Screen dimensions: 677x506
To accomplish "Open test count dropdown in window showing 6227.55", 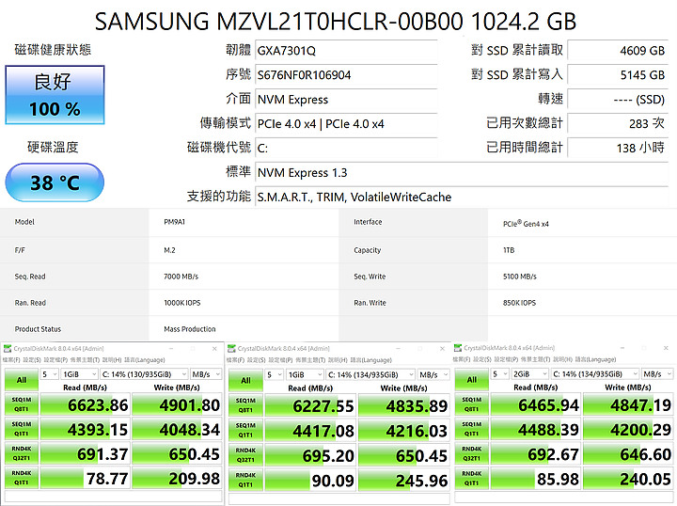I will click(274, 374).
